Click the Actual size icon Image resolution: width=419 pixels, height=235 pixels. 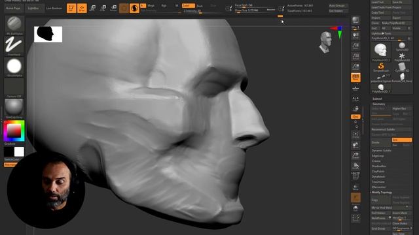(355, 57)
